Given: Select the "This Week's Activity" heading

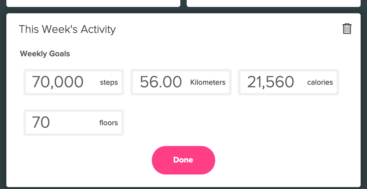Looking at the screenshot, I should [67, 29].
